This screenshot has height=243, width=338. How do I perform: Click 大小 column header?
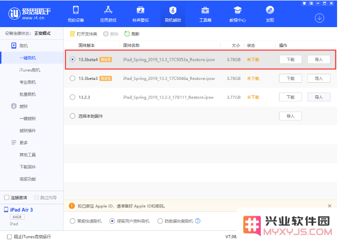pos(236,45)
